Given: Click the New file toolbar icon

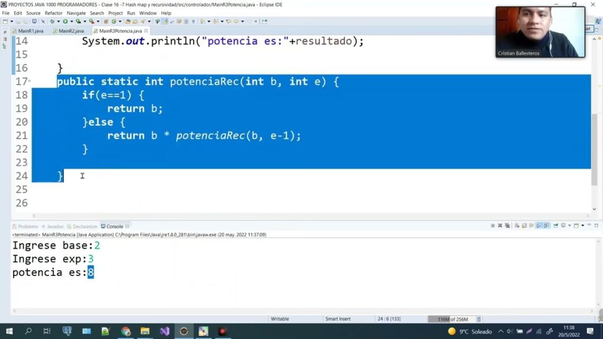Looking at the screenshot, I should point(5,22).
